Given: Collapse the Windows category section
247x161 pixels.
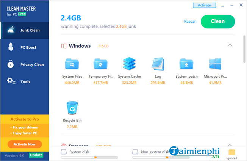Looking at the screenshot, I should 230,45.
